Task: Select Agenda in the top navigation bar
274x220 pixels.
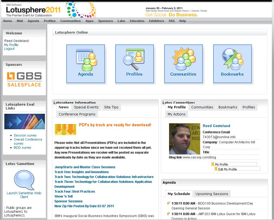Action: pyautogui.click(x=33, y=21)
